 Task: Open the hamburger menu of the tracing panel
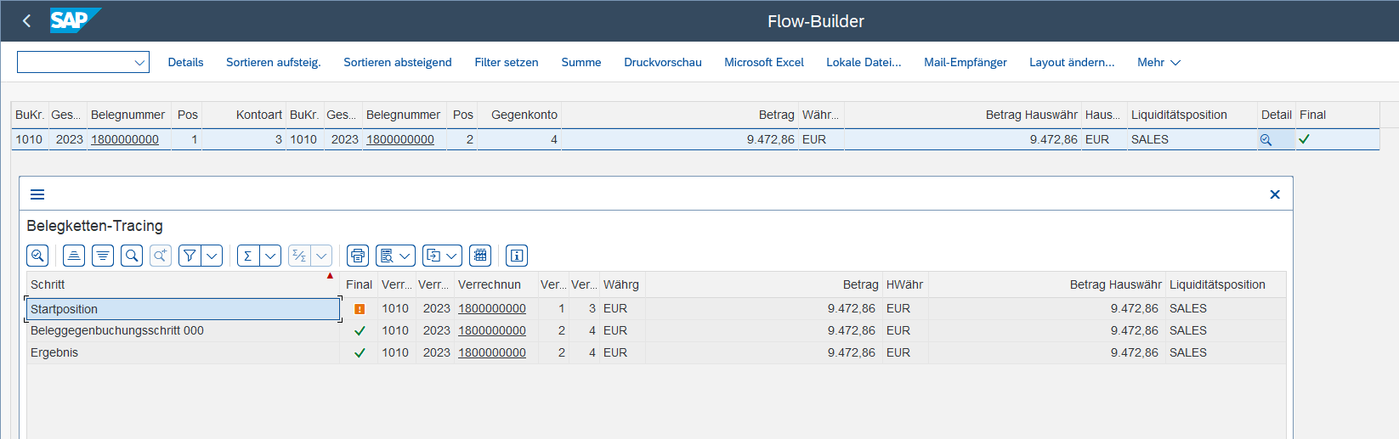[37, 194]
